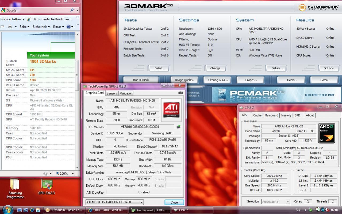
Task: Click the Graphs... button in 3DMark
Action: (251, 80)
